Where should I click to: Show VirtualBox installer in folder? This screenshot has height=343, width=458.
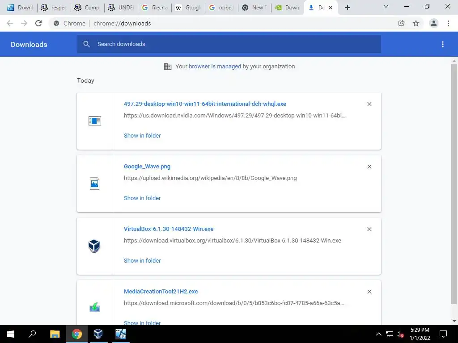pyautogui.click(x=142, y=260)
